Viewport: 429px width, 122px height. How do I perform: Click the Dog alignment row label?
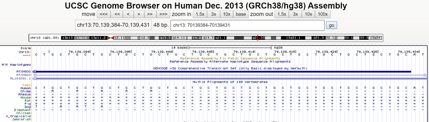pos(27,107)
